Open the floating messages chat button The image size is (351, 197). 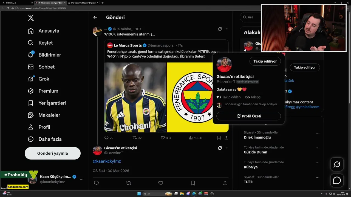[x=337, y=181]
